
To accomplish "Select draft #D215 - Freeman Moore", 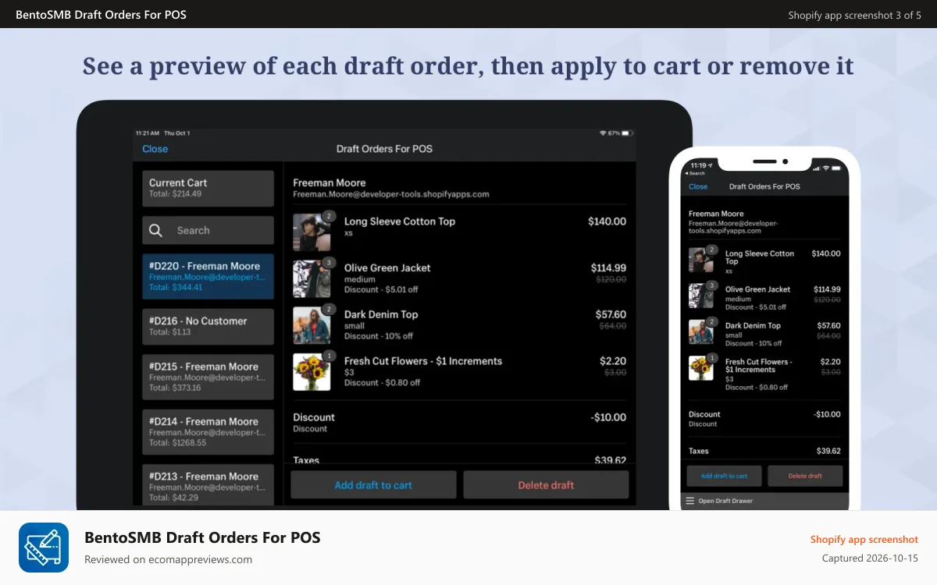I will click(208, 377).
